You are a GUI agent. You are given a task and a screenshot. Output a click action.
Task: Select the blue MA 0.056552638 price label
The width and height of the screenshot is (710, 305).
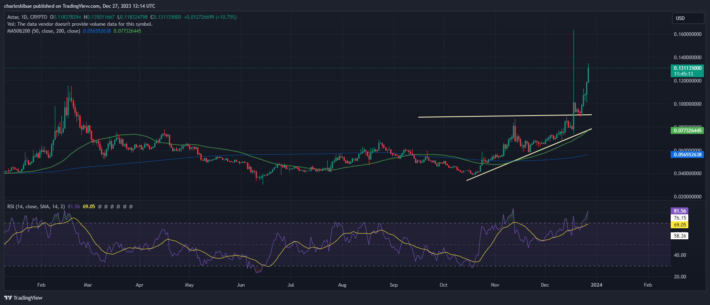coord(687,155)
